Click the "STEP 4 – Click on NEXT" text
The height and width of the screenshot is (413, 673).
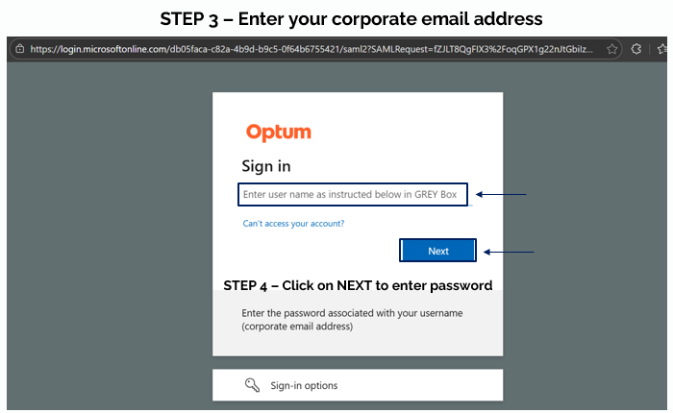pyautogui.click(x=358, y=285)
